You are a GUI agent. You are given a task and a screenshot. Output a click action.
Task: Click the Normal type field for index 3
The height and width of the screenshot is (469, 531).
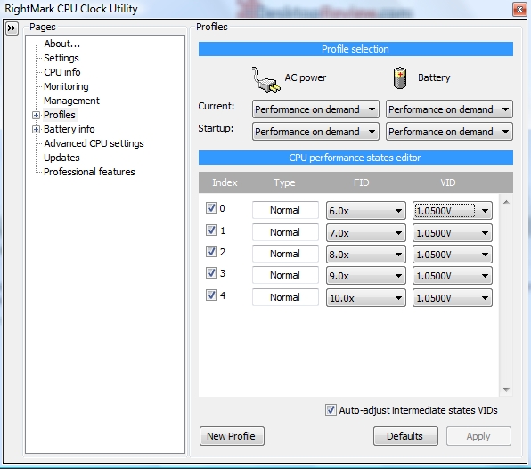[x=285, y=275]
